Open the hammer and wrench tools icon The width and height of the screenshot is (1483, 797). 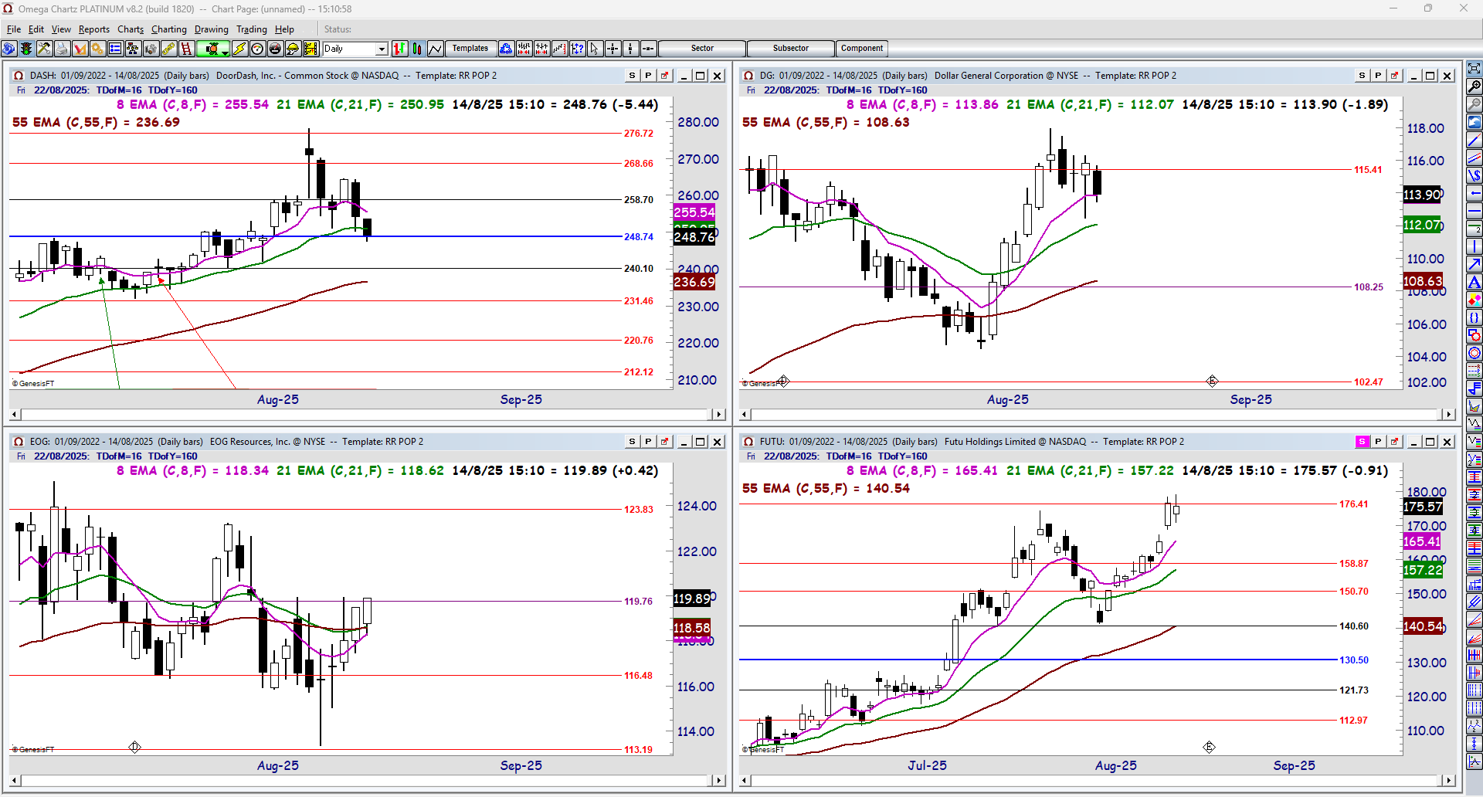(44, 49)
